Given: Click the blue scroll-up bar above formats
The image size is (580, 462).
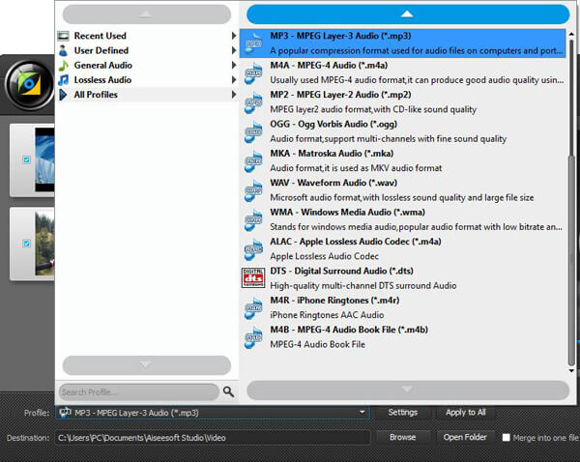Looking at the screenshot, I should [408, 14].
